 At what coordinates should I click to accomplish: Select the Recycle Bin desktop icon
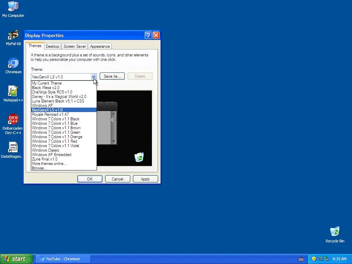point(335,235)
